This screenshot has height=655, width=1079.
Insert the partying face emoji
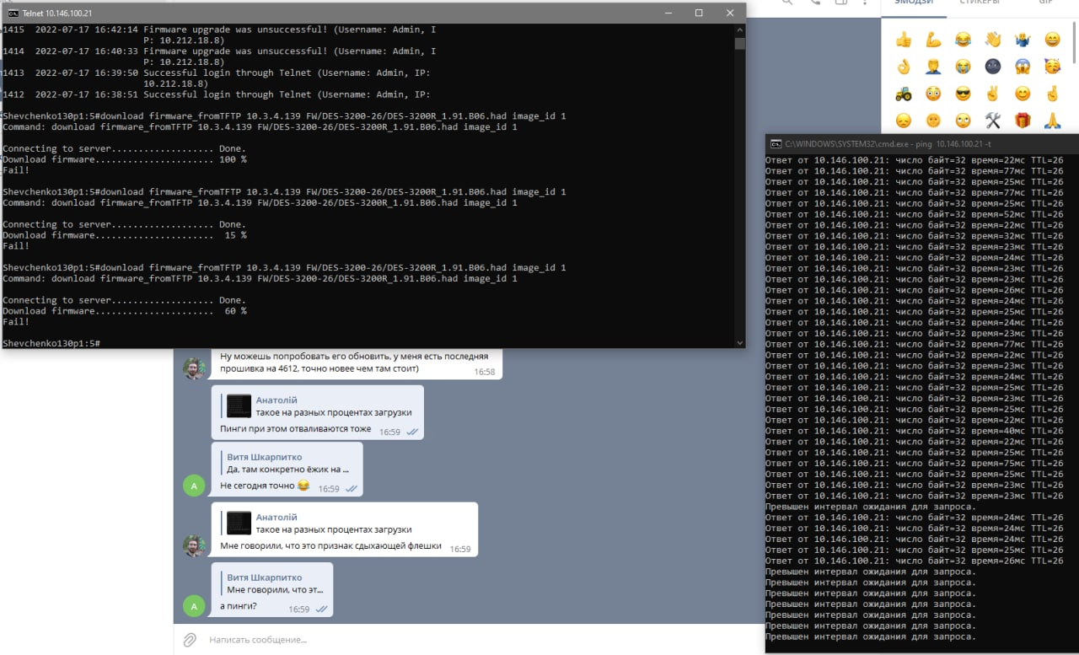tap(1052, 67)
